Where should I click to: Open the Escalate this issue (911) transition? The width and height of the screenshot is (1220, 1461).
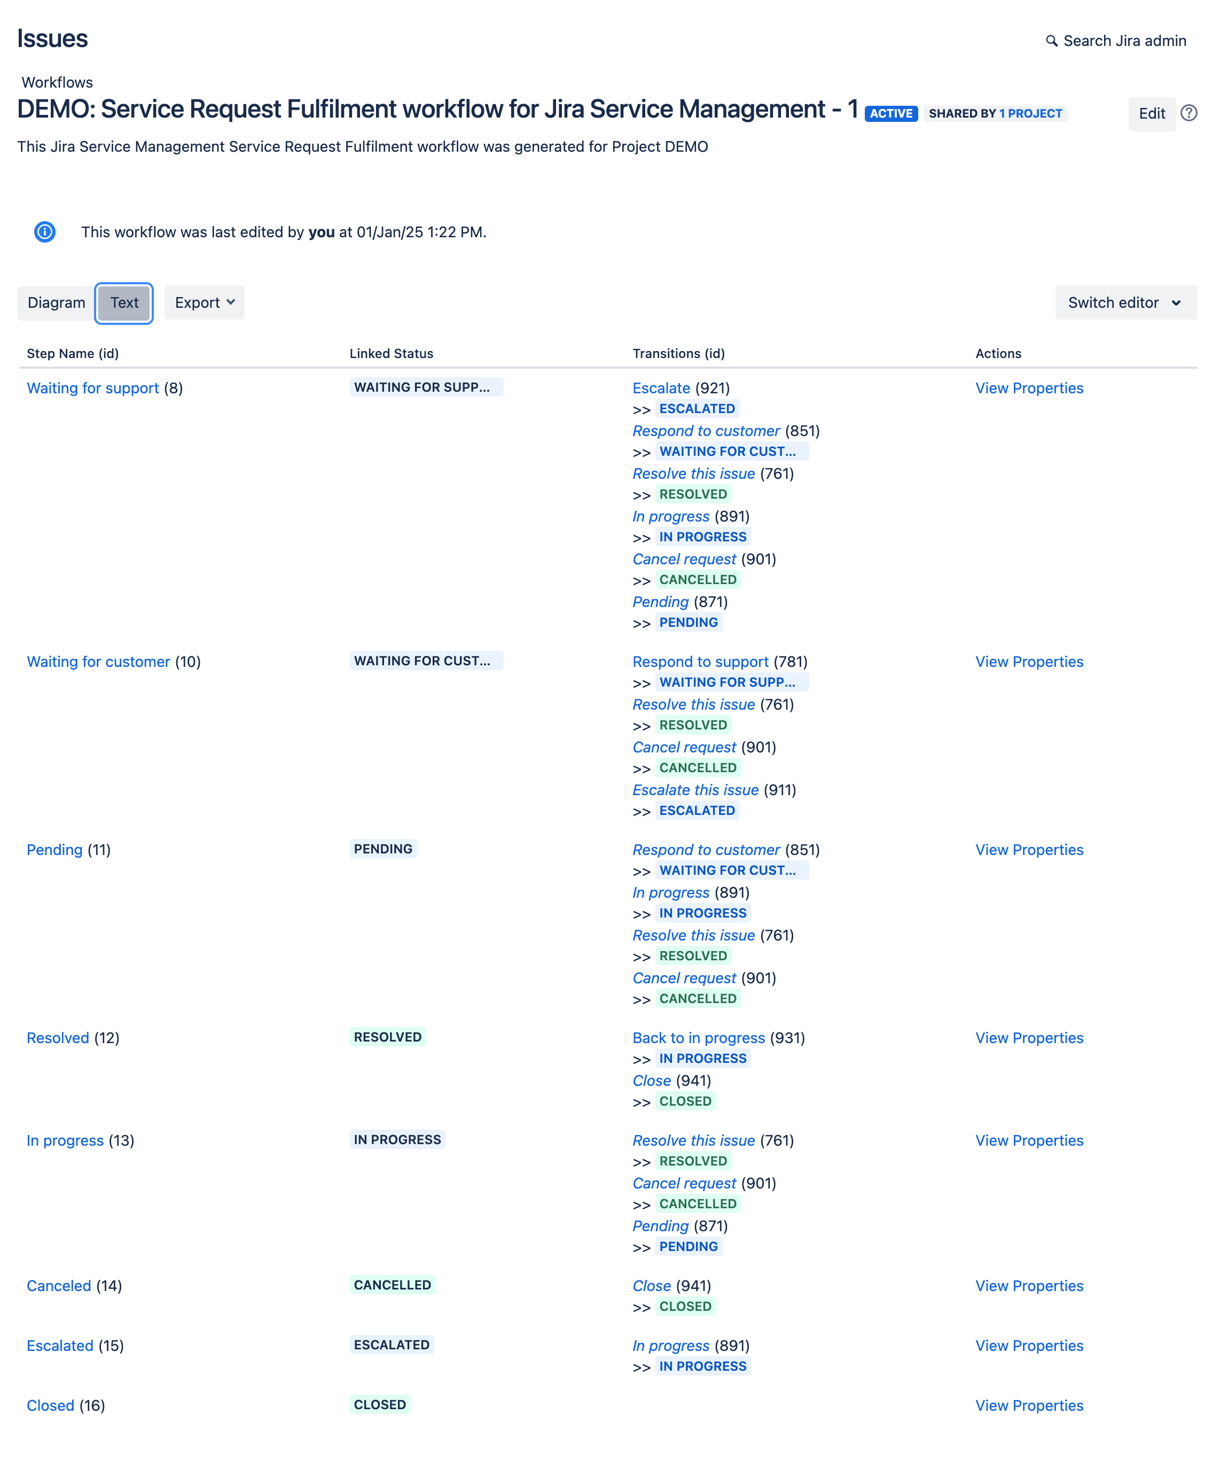pyautogui.click(x=695, y=790)
